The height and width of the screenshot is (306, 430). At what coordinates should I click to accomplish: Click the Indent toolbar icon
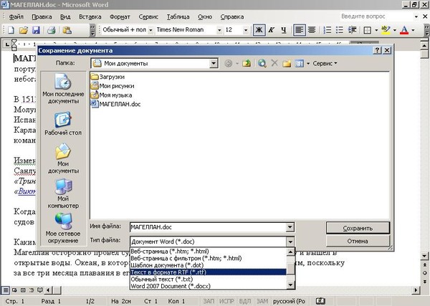(352, 30)
